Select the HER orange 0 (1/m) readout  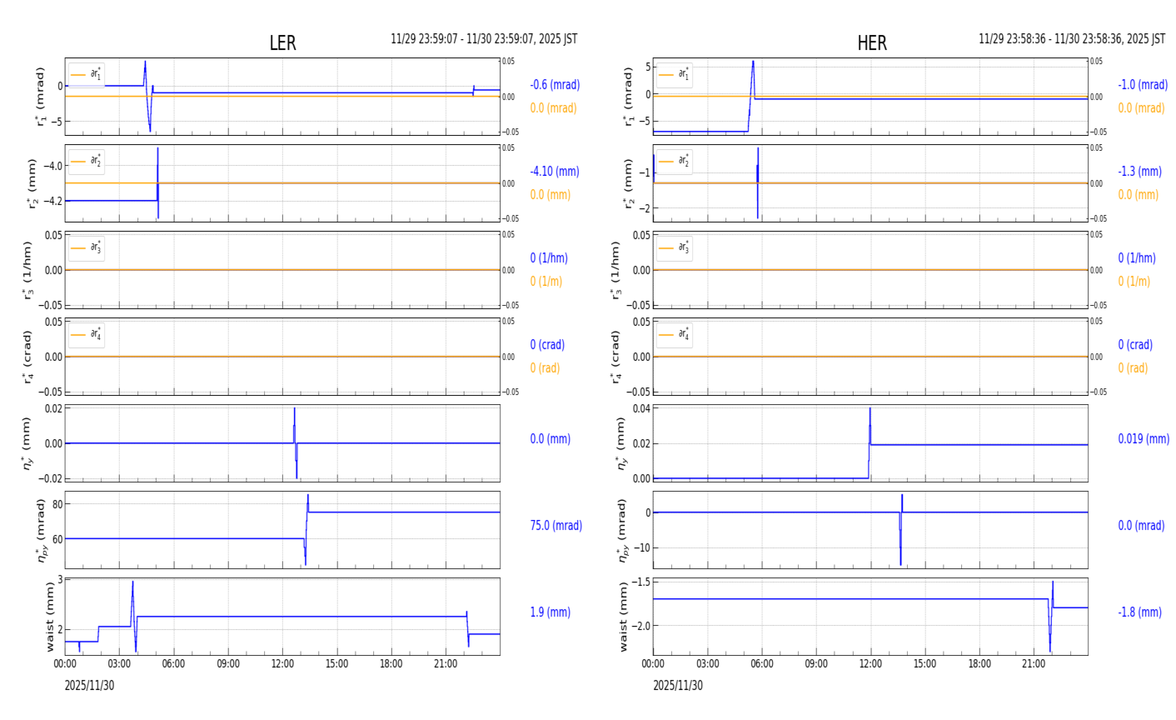[1134, 282]
